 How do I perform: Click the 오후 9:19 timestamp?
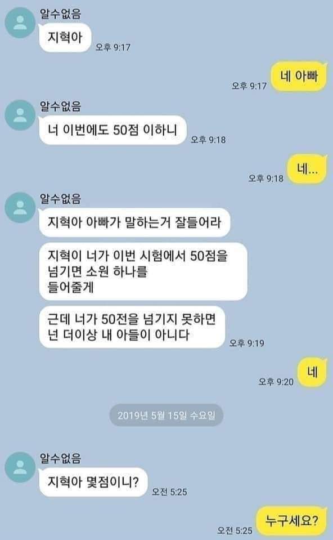click(x=246, y=343)
